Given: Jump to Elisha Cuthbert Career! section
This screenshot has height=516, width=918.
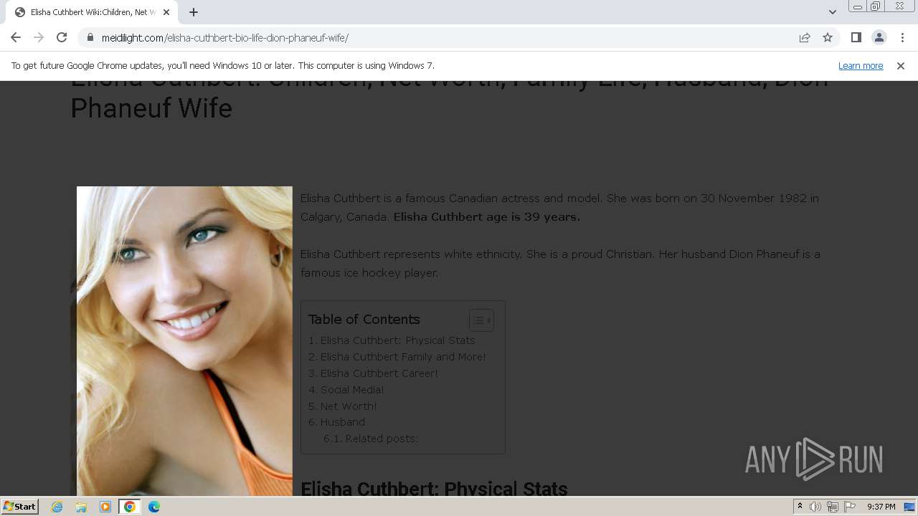Looking at the screenshot, I should [379, 373].
